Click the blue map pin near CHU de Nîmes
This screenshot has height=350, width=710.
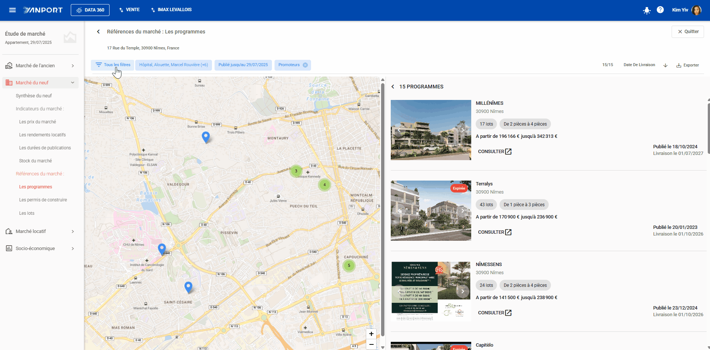click(x=162, y=249)
